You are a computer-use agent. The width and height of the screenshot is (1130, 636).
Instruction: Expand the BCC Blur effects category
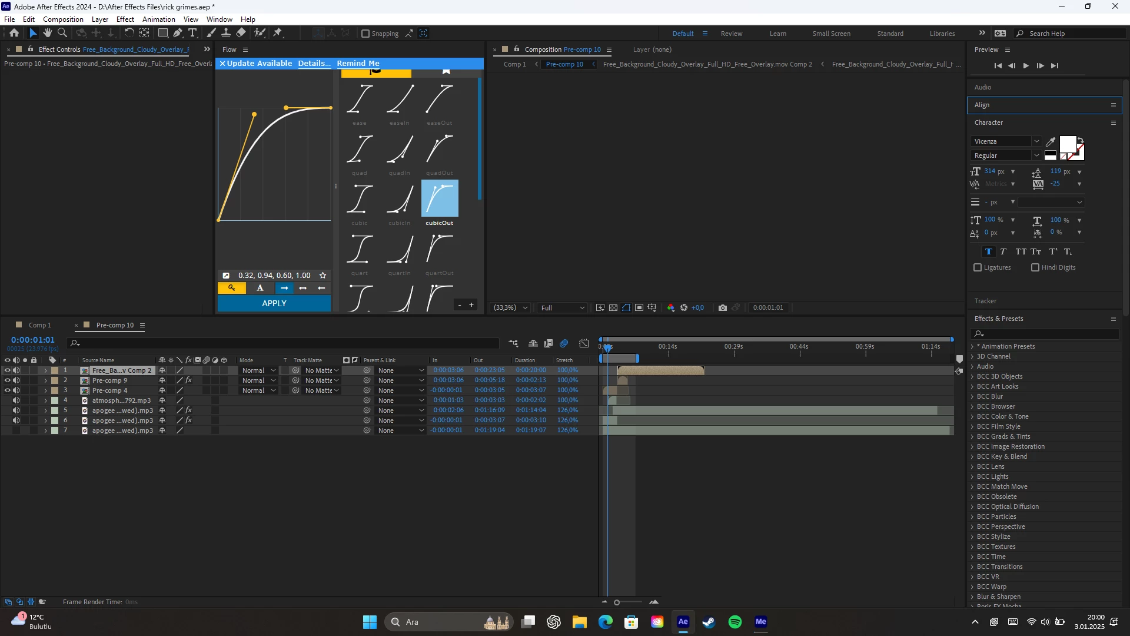[972, 397]
